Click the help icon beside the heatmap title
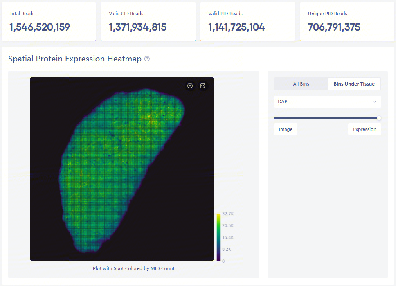Image resolution: width=396 pixels, height=286 pixels. (147, 59)
